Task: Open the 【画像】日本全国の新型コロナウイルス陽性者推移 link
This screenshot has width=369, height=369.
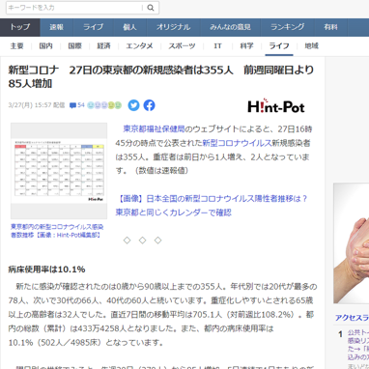Action: click(x=212, y=206)
